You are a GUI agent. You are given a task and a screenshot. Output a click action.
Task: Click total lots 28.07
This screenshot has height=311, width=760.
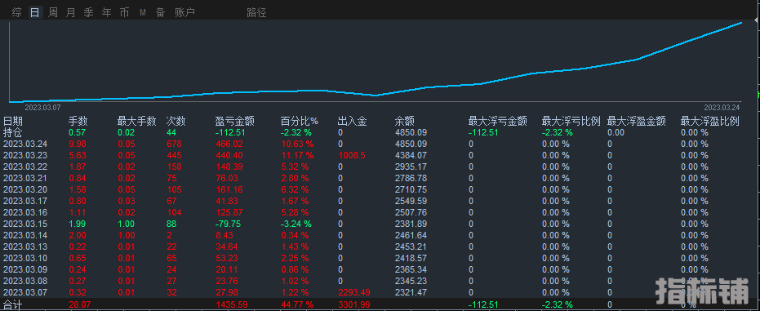79,304
